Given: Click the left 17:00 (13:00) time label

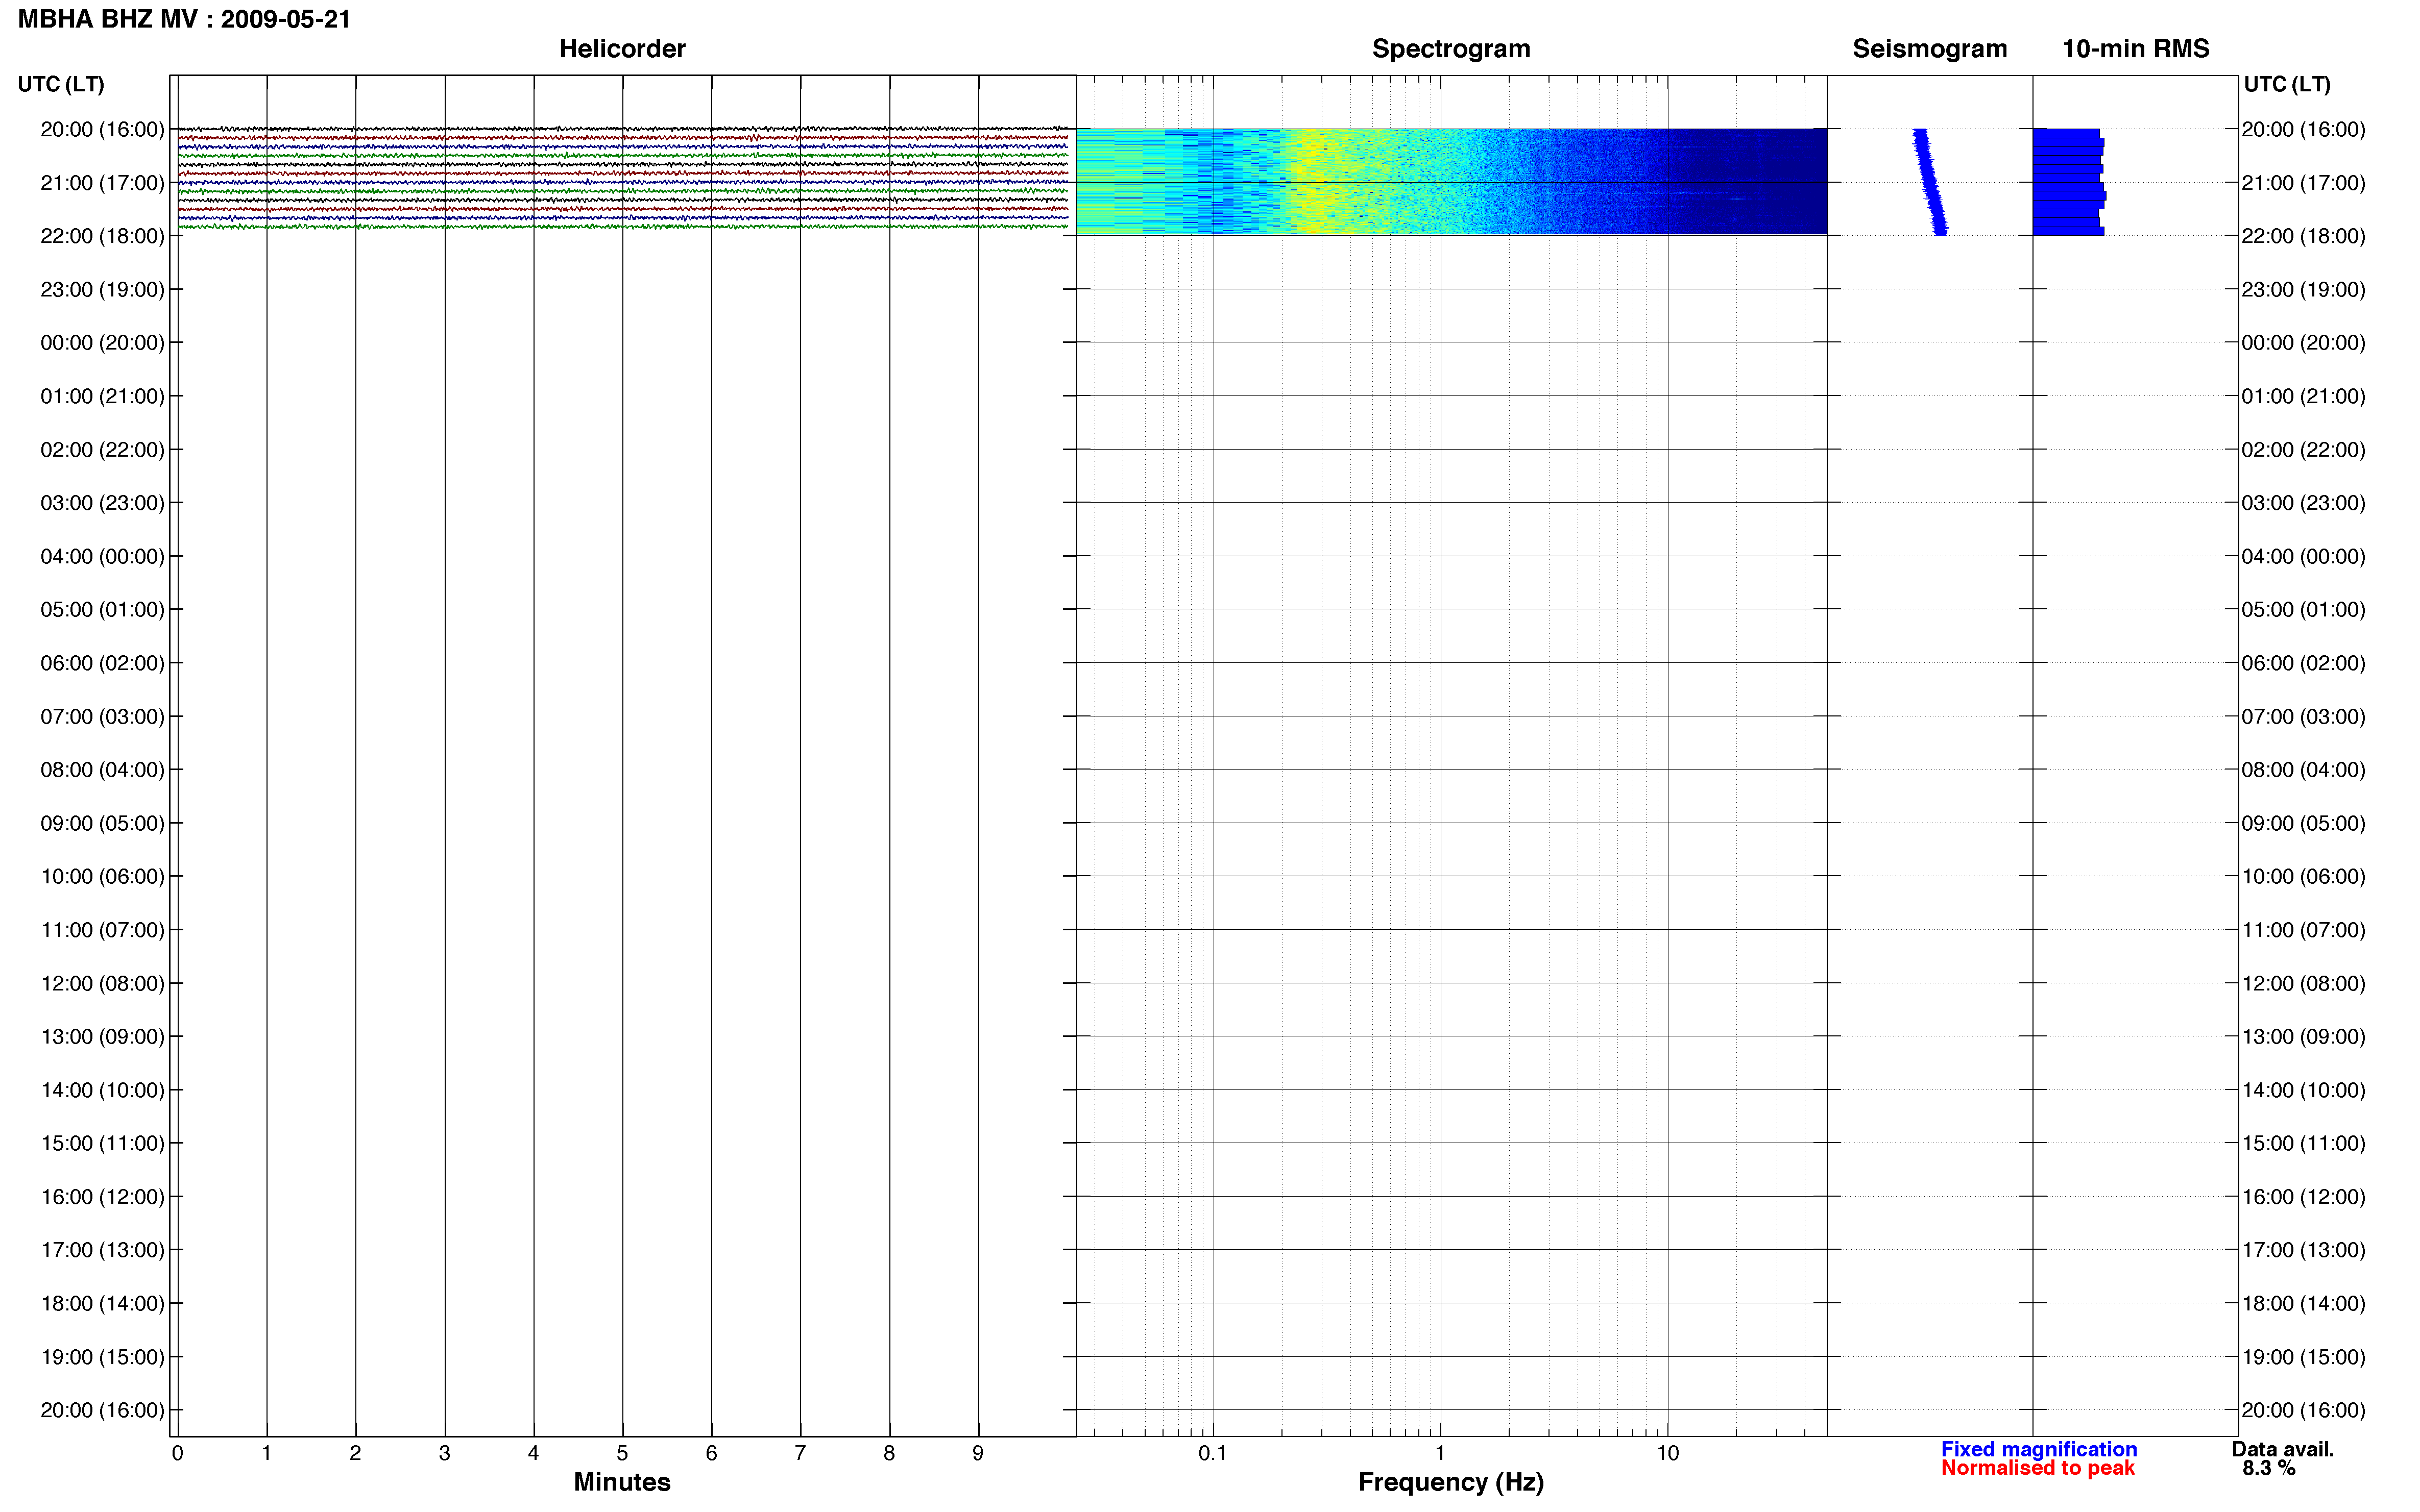Looking at the screenshot, I should [x=102, y=1250].
